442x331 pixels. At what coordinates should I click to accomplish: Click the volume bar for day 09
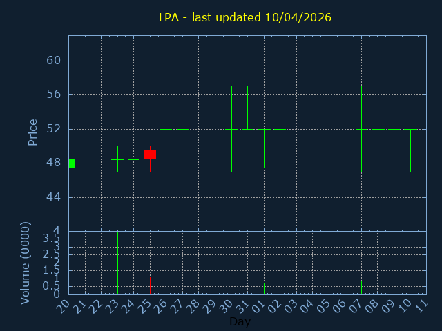point(394,286)
